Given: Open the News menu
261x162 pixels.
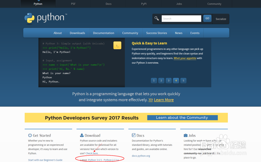Looking at the screenshot, I should 179,33.
